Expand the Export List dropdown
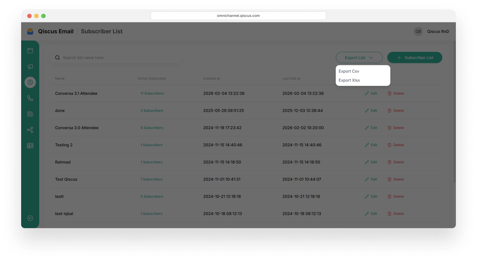477x261 pixels. 359,58
